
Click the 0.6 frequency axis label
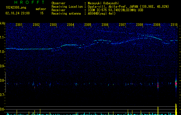pos(3,109)
